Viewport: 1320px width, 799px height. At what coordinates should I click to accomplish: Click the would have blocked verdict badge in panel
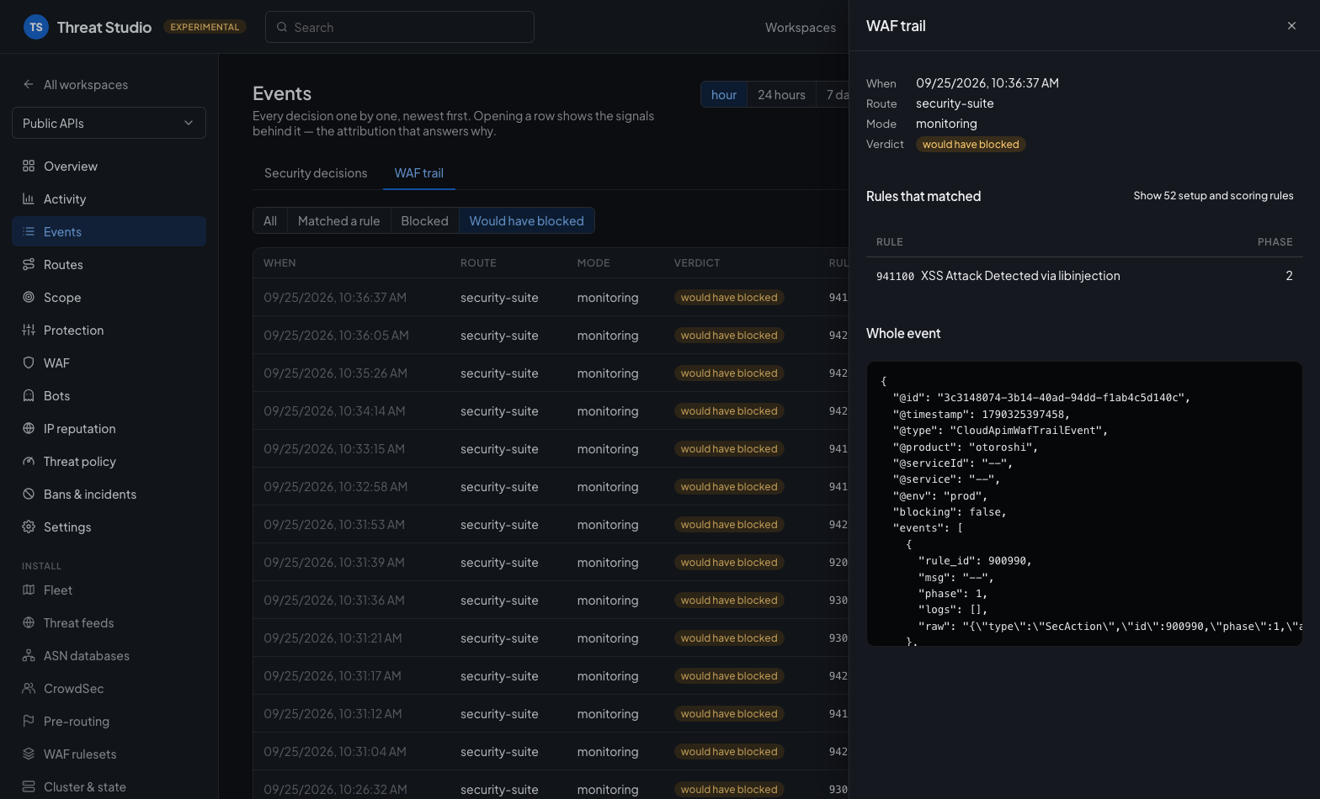tap(971, 144)
